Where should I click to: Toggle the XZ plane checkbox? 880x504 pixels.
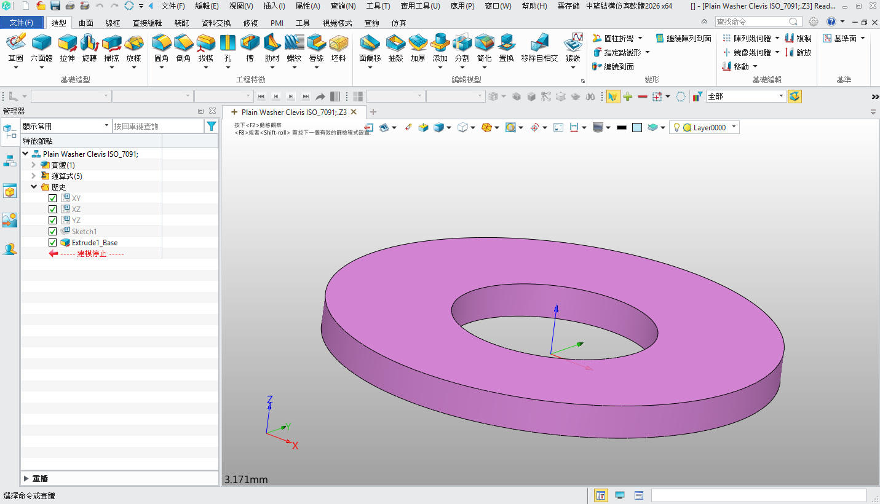pos(52,210)
